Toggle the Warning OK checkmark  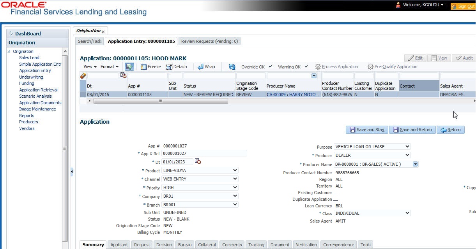(306, 67)
